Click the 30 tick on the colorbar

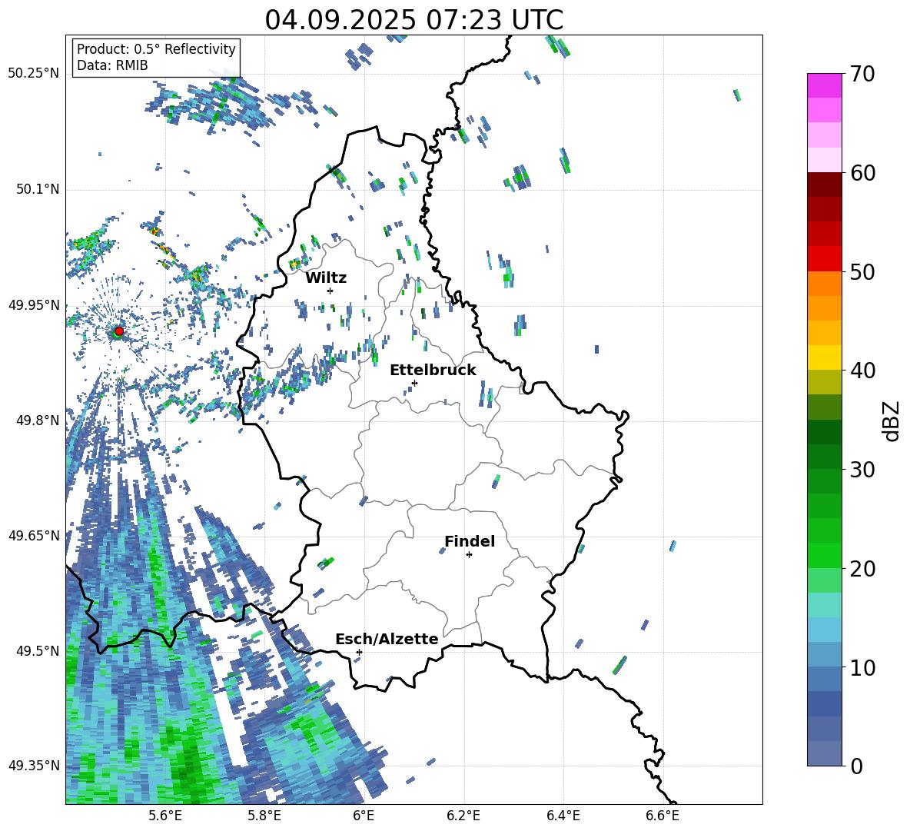pyautogui.click(x=862, y=470)
